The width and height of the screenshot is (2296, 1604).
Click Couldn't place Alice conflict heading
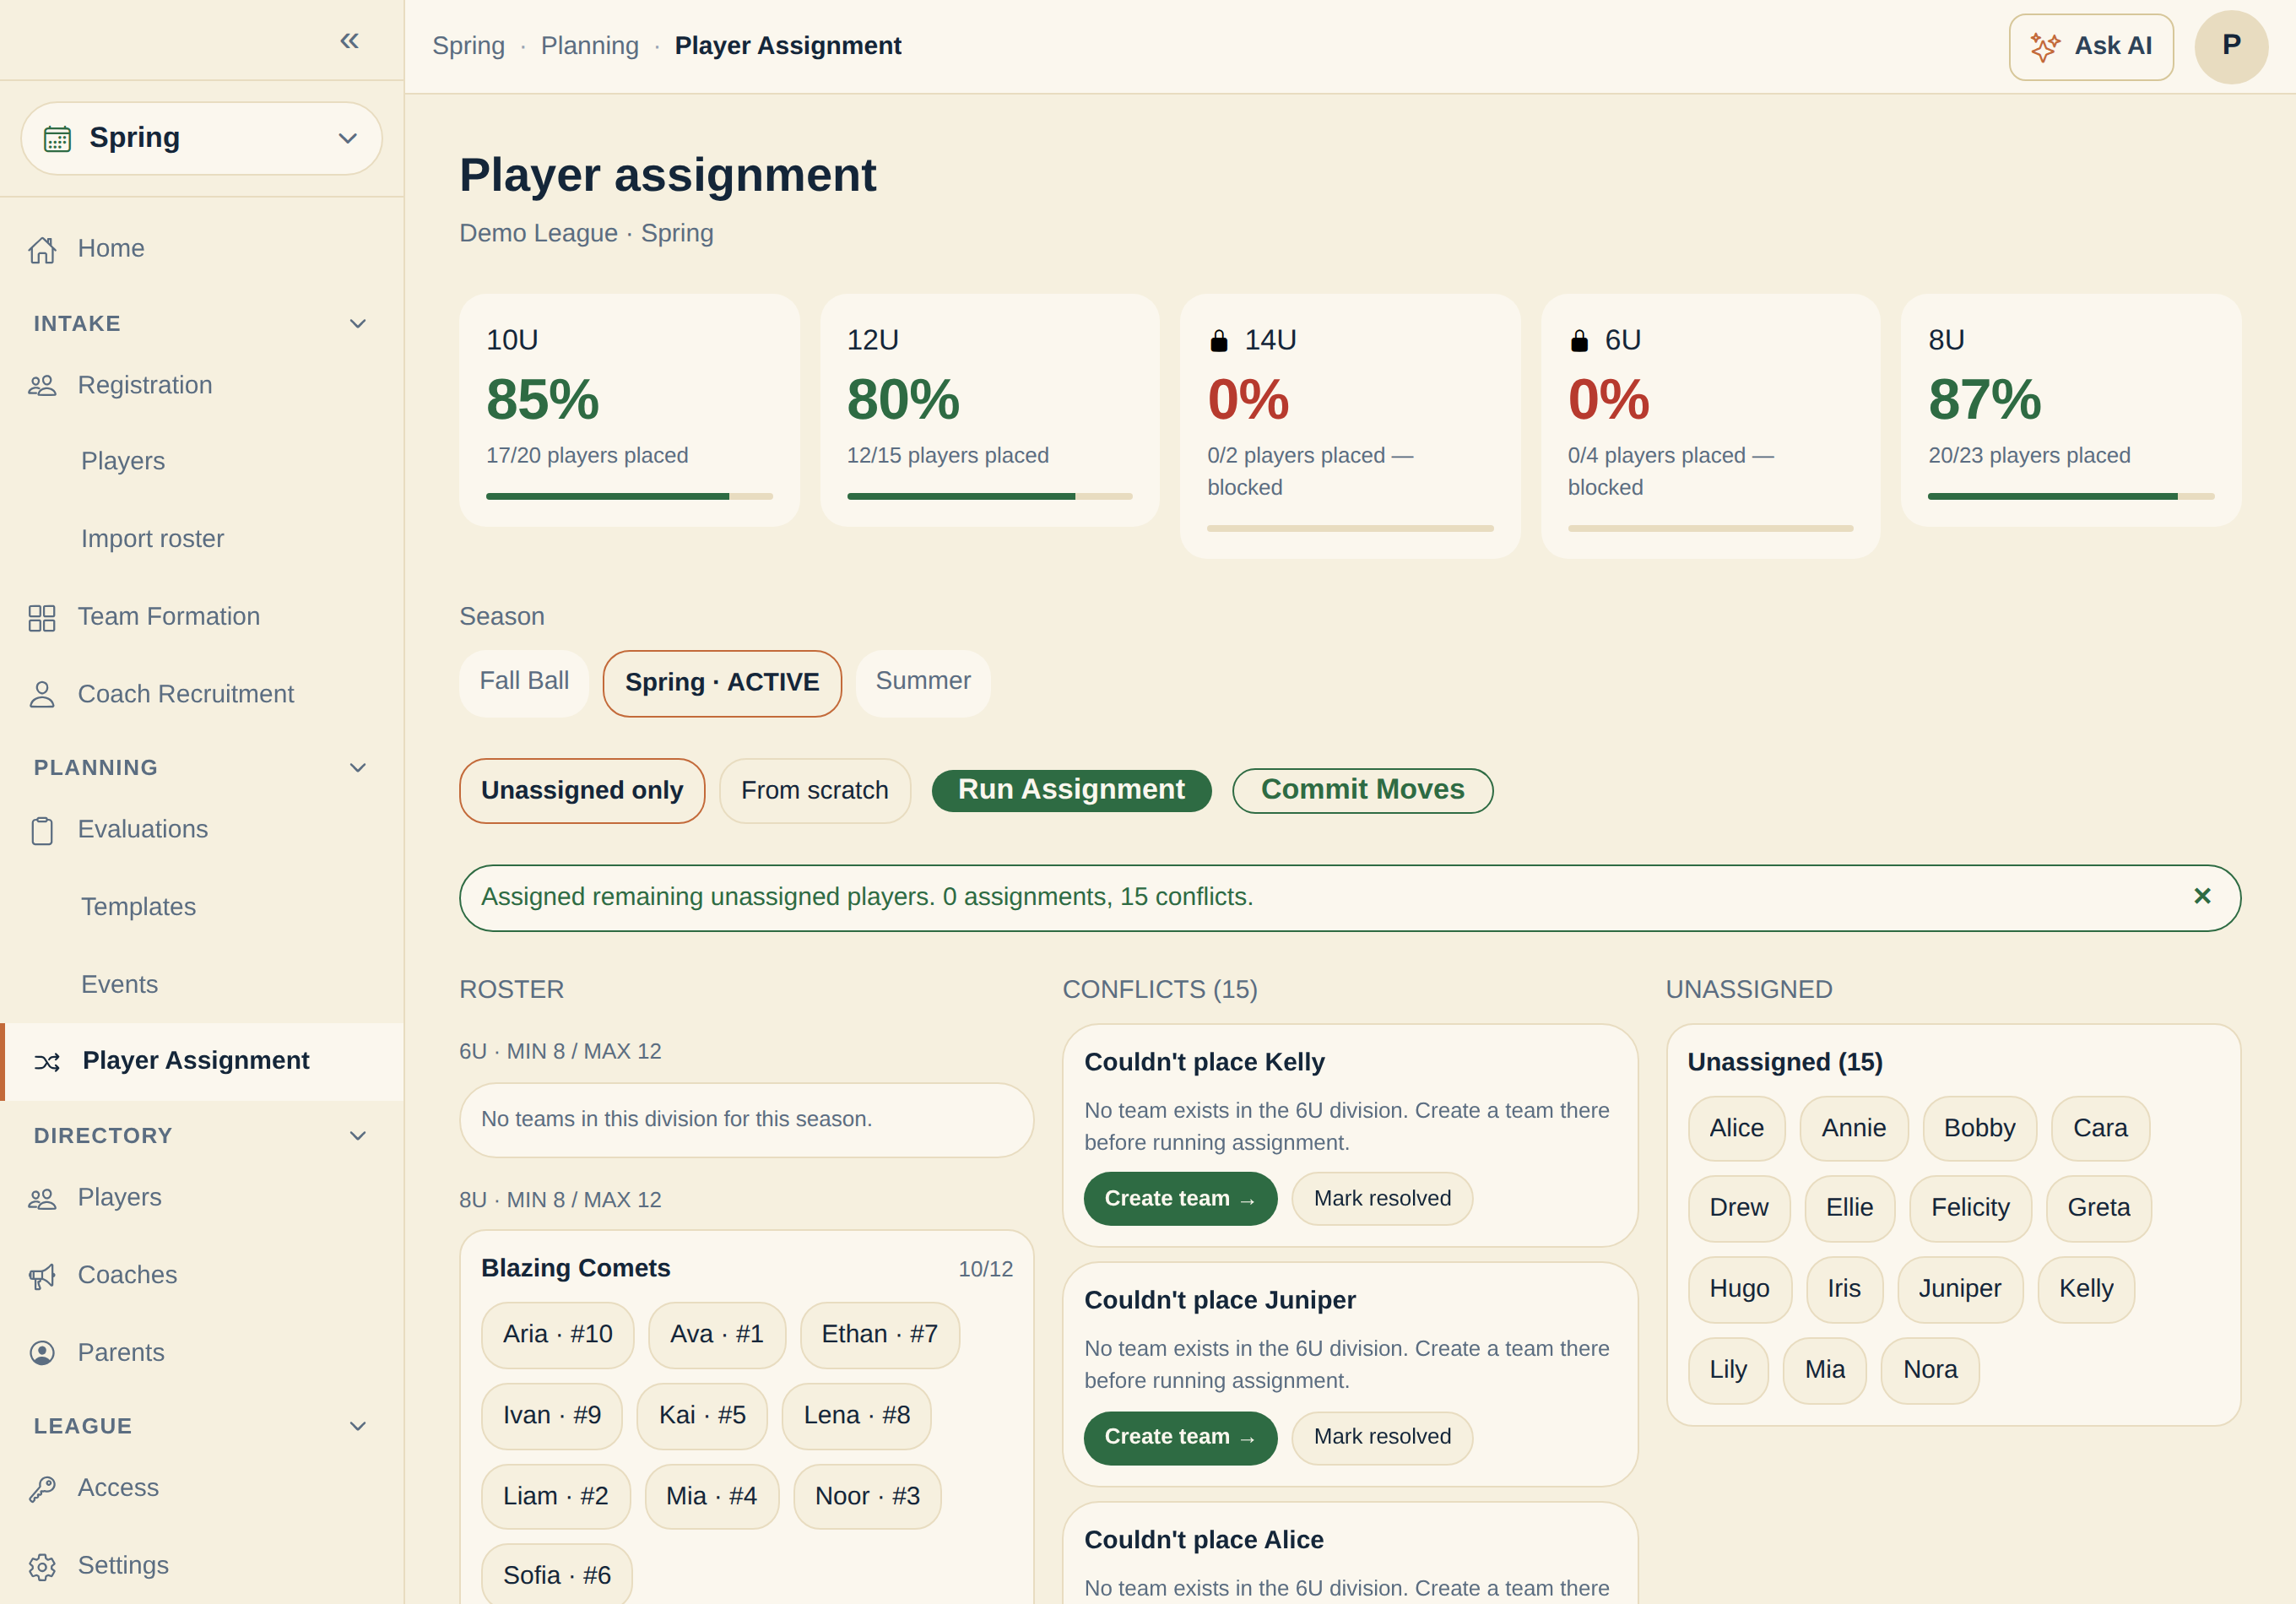coord(1203,1541)
